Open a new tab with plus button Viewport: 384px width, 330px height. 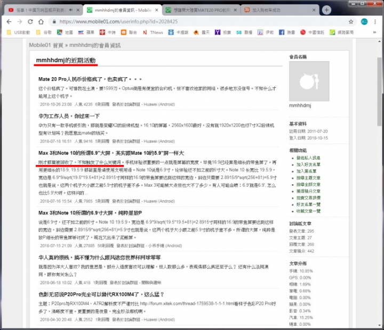click(326, 10)
